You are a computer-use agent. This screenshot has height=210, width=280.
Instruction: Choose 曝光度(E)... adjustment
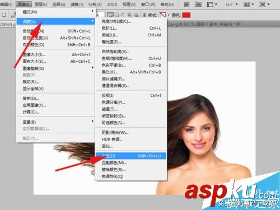tap(130, 42)
